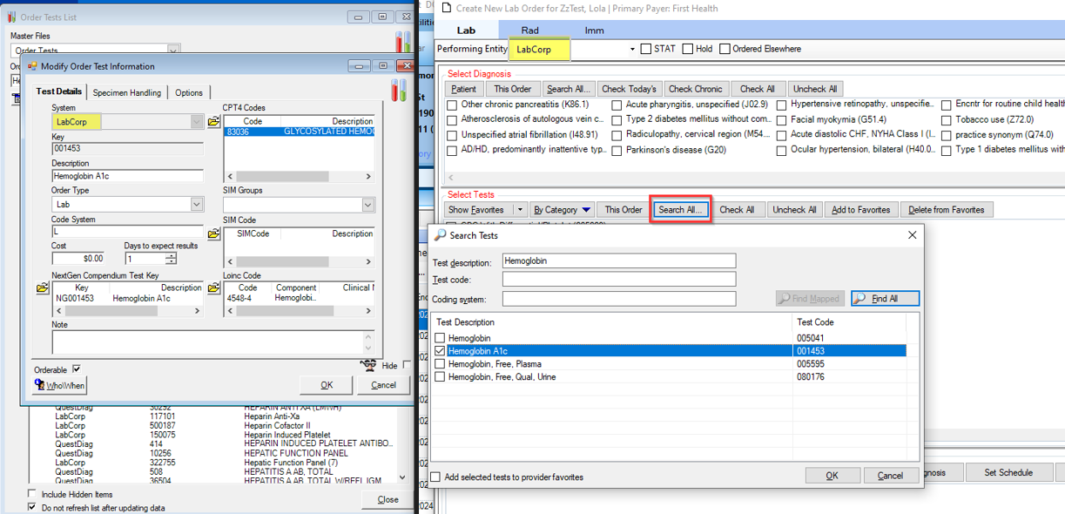Click the Set Schedule button

tap(1008, 472)
